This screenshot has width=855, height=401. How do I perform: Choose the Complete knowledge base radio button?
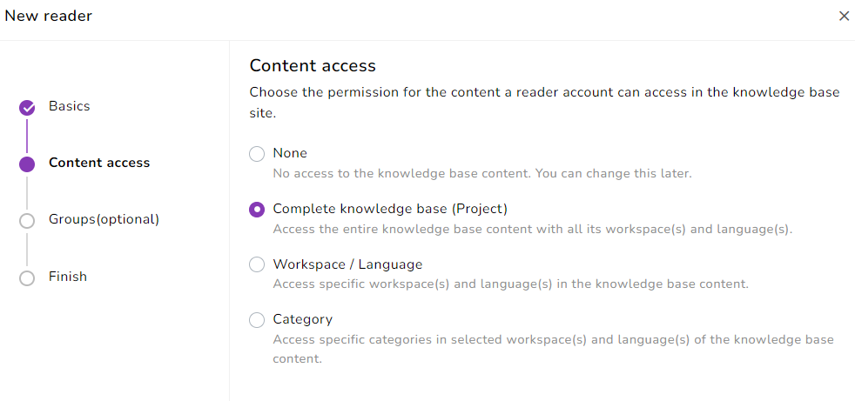(257, 210)
